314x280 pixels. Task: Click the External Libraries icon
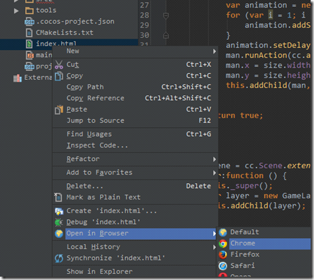tap(18, 78)
